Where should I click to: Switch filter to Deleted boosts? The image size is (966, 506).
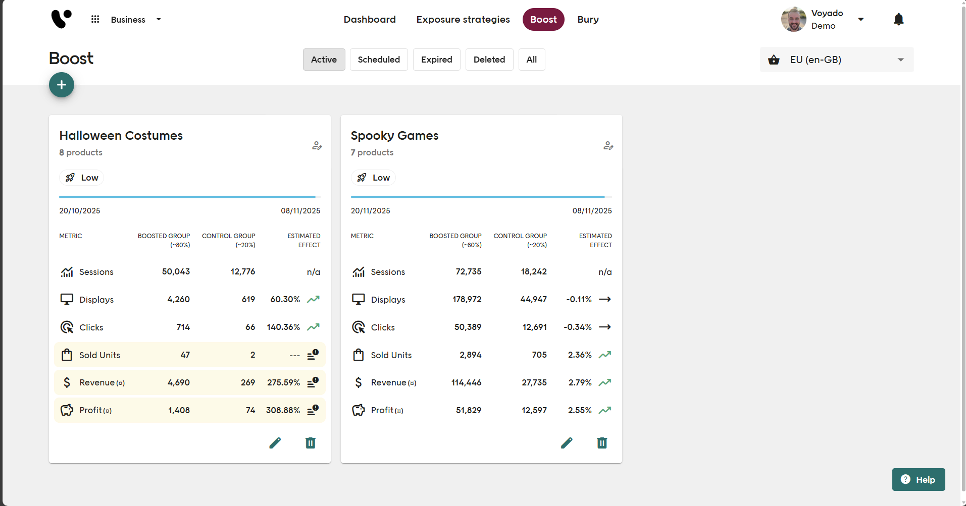pyautogui.click(x=489, y=60)
